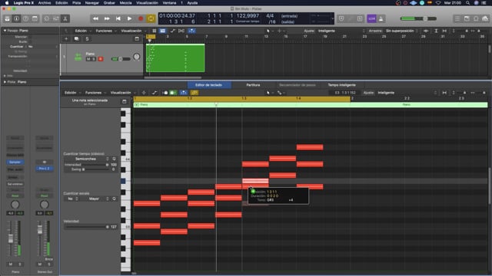
Task: Open Spotlight search in menu bar
Action: pyautogui.click(x=468, y=3)
